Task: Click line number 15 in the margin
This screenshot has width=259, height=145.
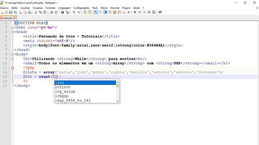Action: pos(5,86)
